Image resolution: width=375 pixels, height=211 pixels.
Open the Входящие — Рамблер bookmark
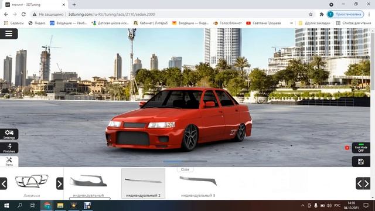(x=68, y=23)
